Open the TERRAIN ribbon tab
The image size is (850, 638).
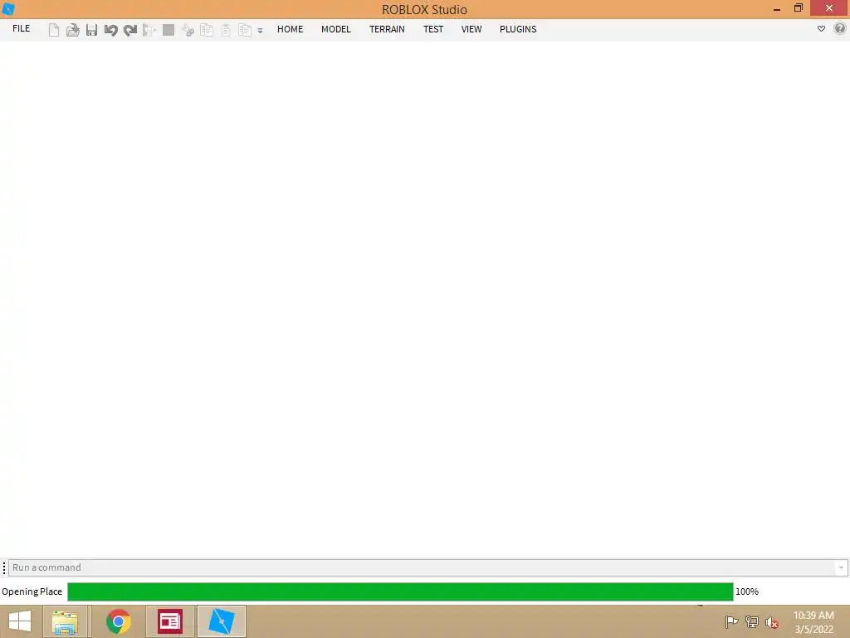[387, 29]
